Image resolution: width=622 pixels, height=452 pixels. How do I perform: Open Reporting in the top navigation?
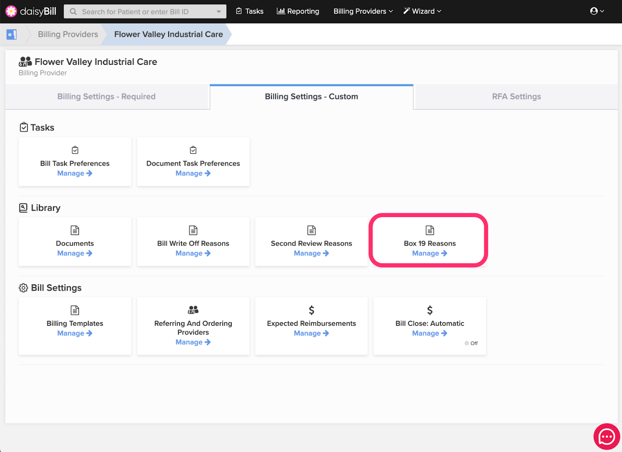298,11
